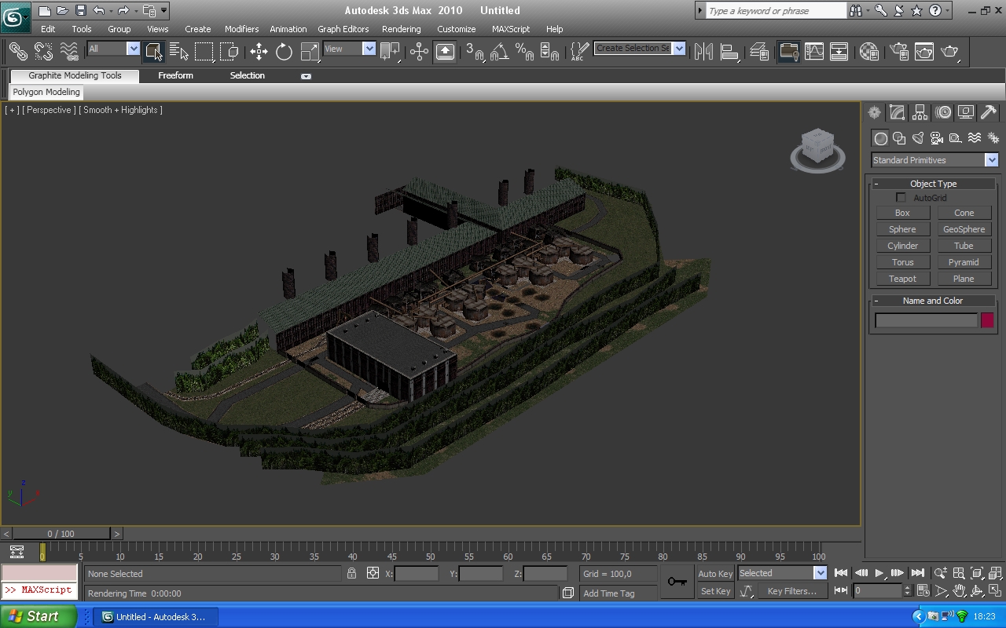The height and width of the screenshot is (628, 1006).
Task: Open the Standard Primitives dropdown
Action: pyautogui.click(x=991, y=160)
